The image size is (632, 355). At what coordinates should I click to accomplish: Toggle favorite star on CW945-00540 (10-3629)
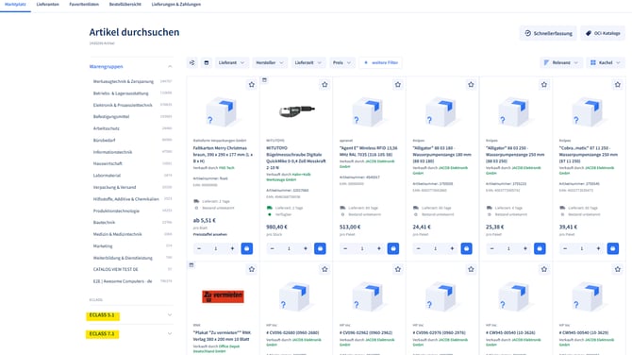[x=618, y=269]
